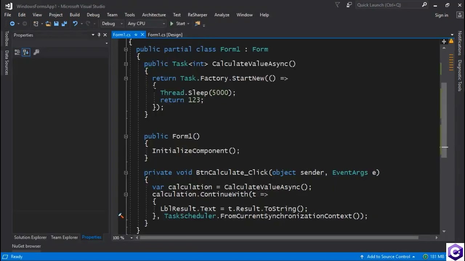The image size is (465, 261).
Task: Close the Properties panel
Action: coord(105,35)
